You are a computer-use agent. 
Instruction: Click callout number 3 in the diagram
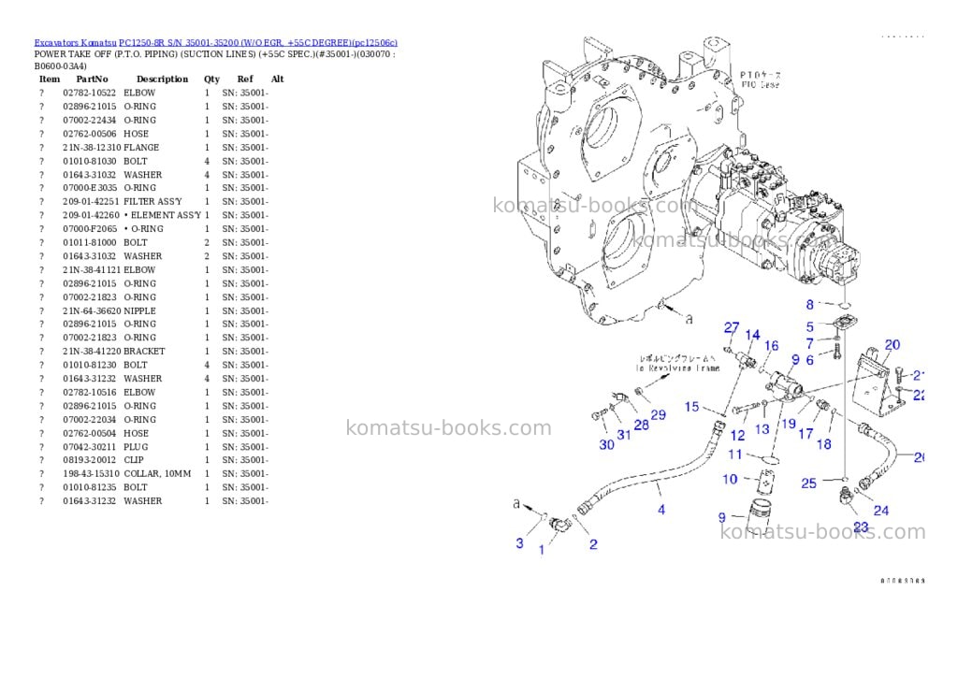[x=519, y=543]
